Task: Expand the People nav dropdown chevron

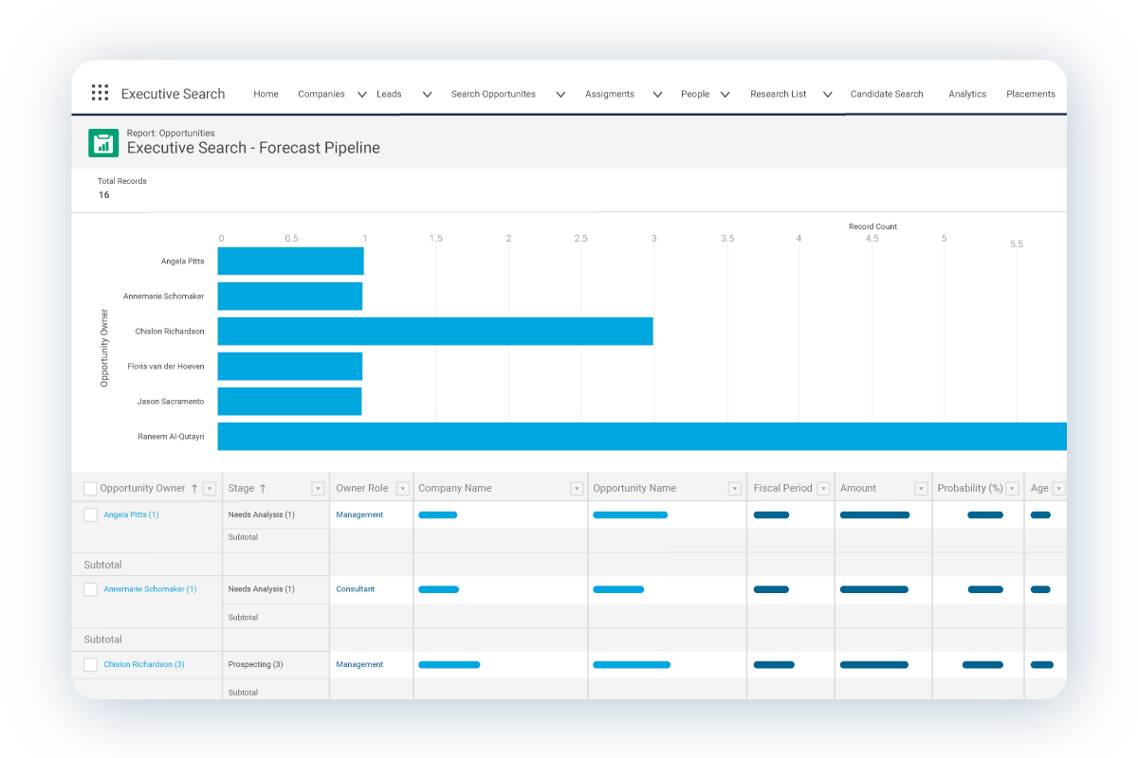Action: coord(725,95)
